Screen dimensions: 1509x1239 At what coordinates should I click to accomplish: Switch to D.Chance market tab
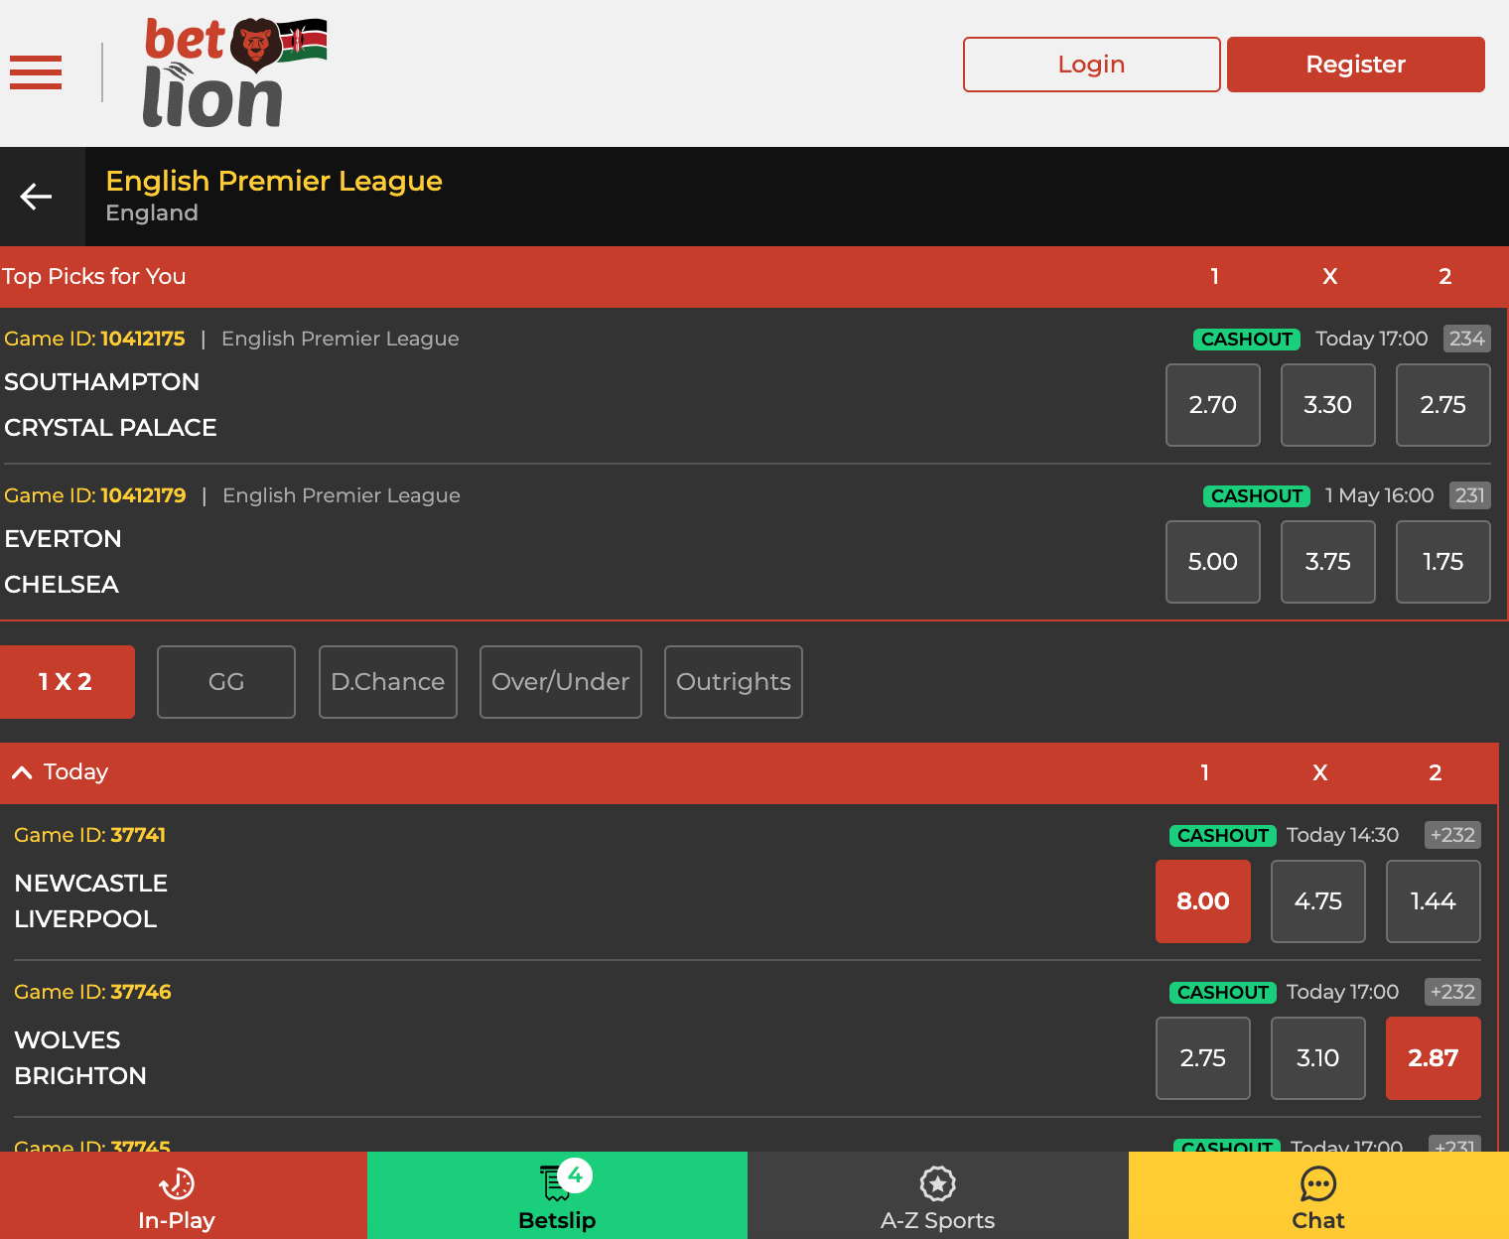[388, 682]
